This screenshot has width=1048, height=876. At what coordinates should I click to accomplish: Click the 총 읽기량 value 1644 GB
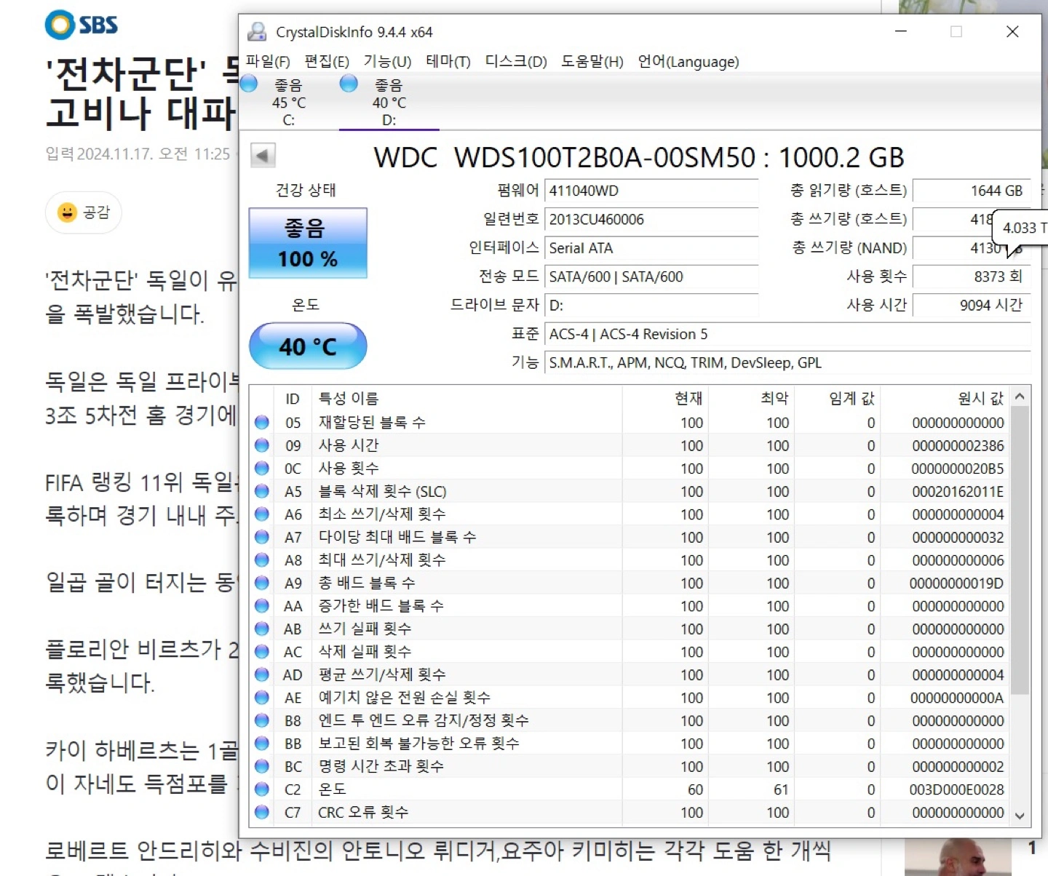[972, 191]
